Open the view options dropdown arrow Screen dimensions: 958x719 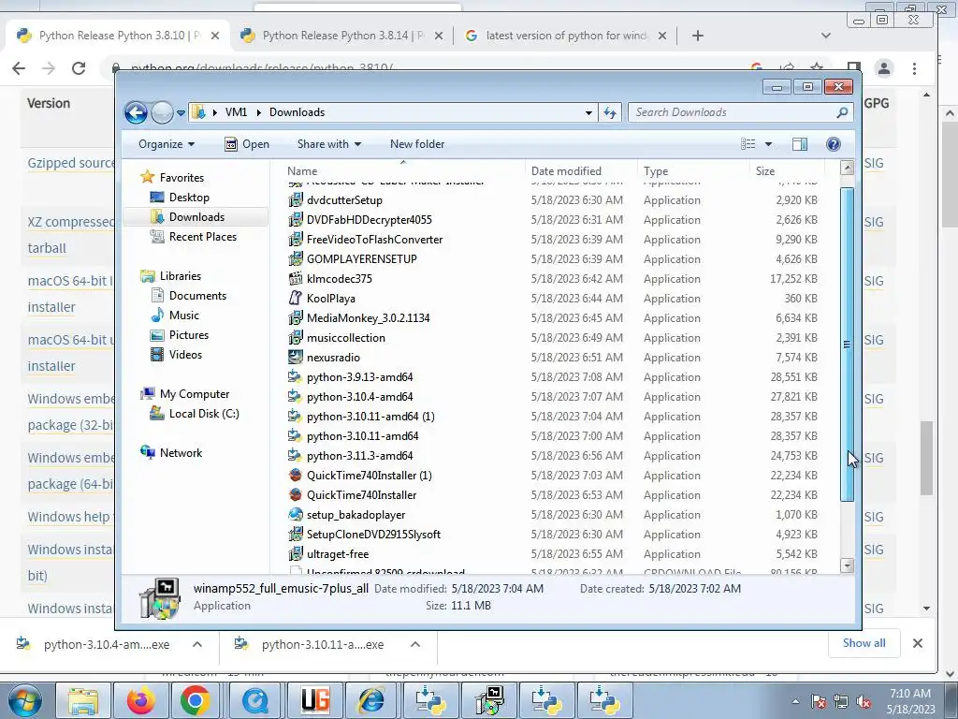[769, 144]
